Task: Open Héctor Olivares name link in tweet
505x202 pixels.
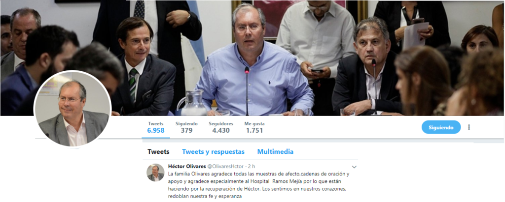Action: tap(186, 166)
